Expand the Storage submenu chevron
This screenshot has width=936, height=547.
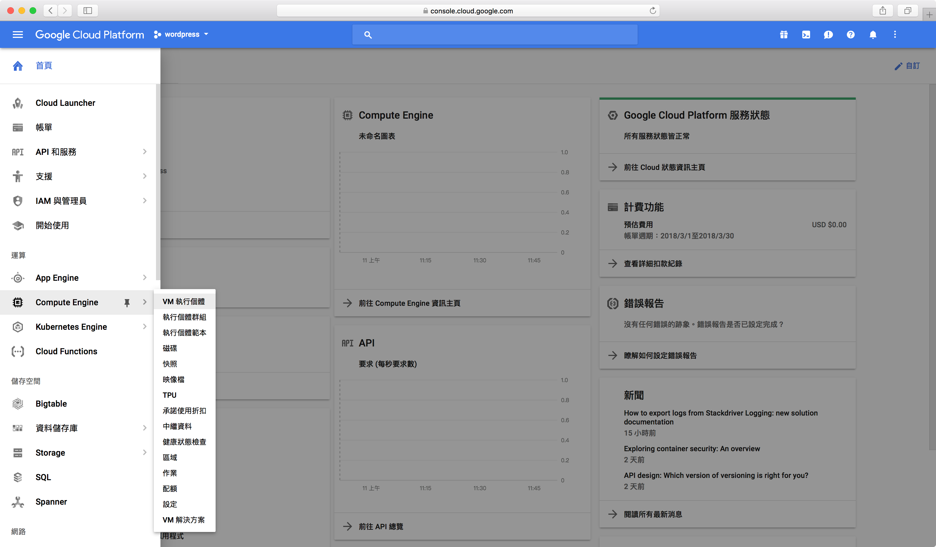[145, 452]
